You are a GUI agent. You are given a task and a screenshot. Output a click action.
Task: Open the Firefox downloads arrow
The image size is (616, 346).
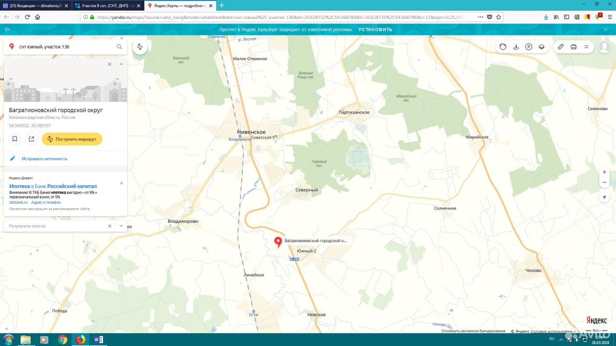tap(546, 17)
